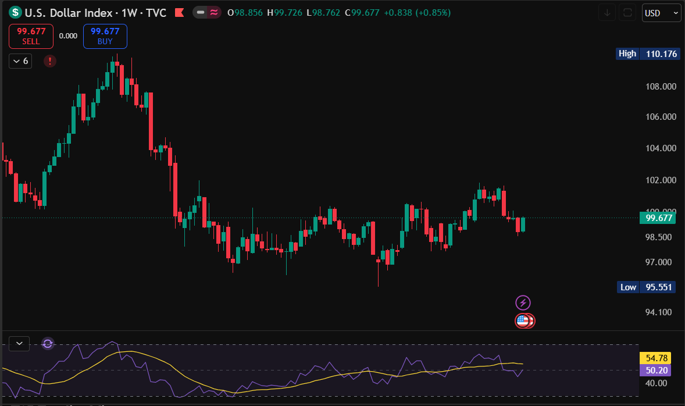The image size is (685, 406).
Task: Click the 104.000 price scale label
Action: [x=661, y=148]
